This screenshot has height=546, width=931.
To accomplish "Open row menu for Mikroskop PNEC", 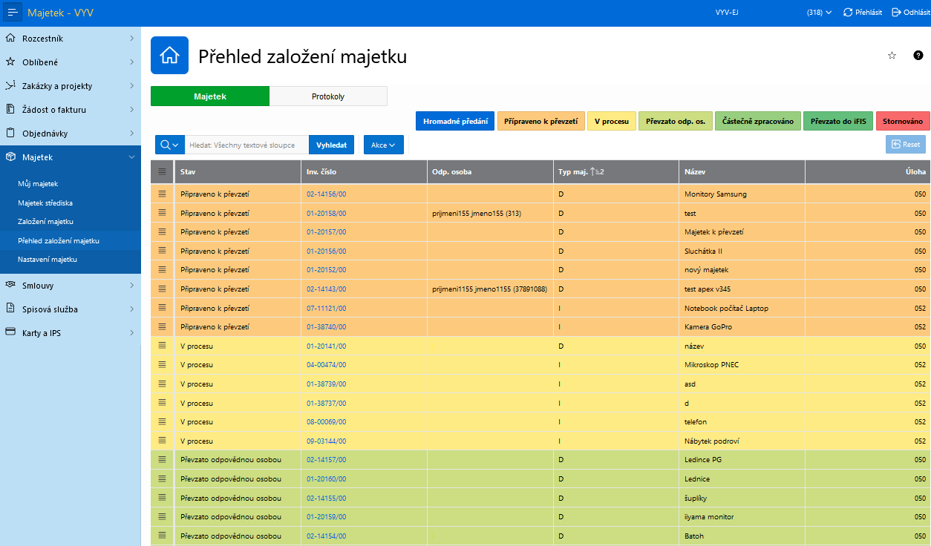I will (x=162, y=365).
